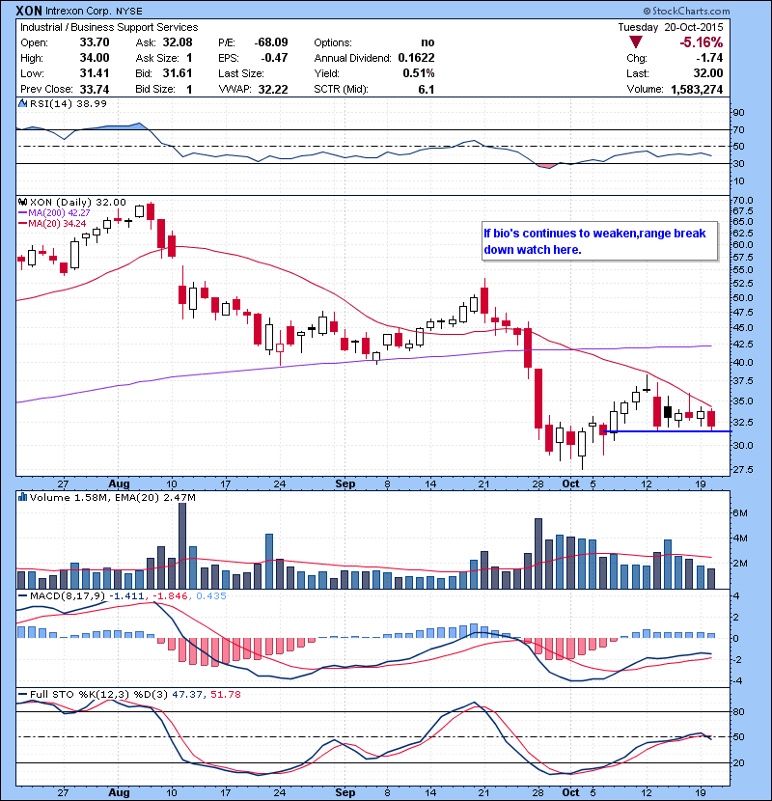Click the Prev Close value 33.74
This screenshot has width=772, height=801.
point(95,90)
